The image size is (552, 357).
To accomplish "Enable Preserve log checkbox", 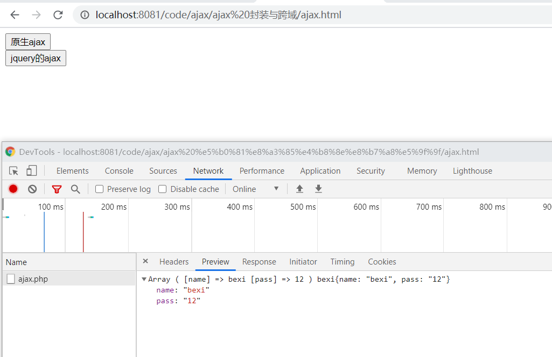I will (x=99, y=189).
